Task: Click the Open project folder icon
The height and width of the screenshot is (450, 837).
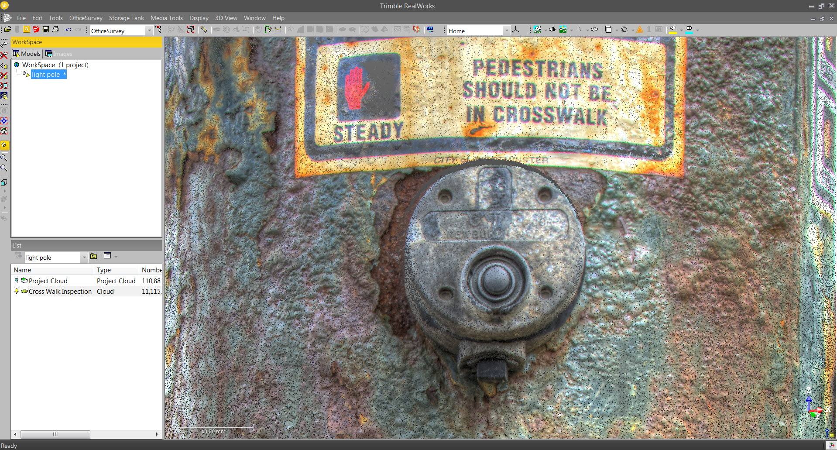Action: click(7, 30)
